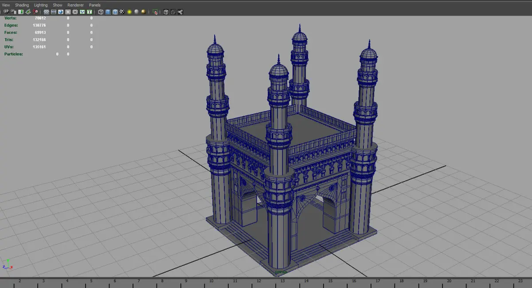This screenshot has width=532, height=288.
Task: Click the use all lights yellow sphere
Action: tap(129, 12)
